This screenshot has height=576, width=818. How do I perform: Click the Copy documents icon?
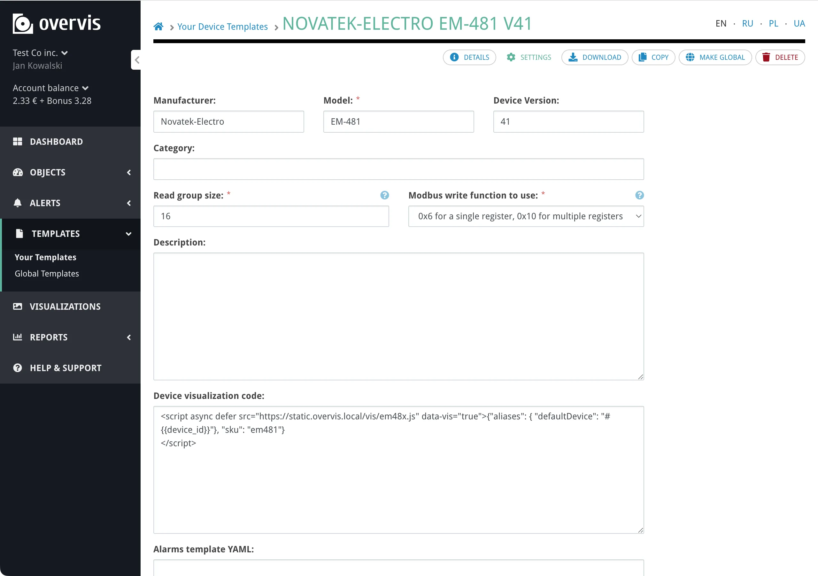pos(642,57)
